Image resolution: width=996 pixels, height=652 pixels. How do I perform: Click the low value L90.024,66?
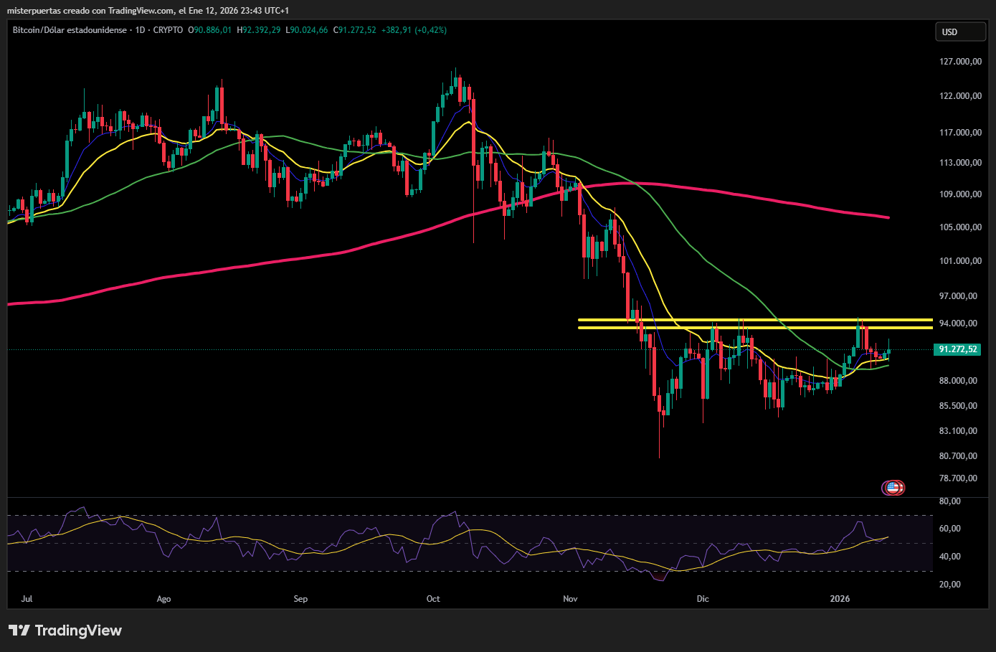pyautogui.click(x=307, y=30)
